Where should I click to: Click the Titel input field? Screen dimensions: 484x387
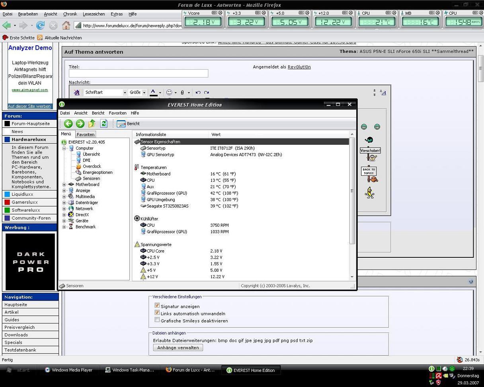click(139, 73)
